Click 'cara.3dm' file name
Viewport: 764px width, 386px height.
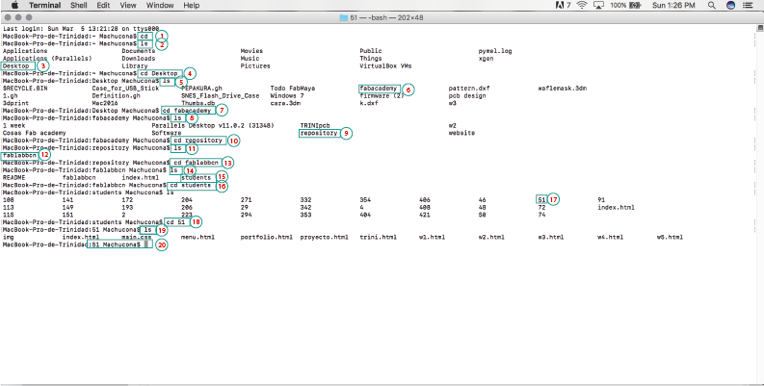click(x=285, y=103)
